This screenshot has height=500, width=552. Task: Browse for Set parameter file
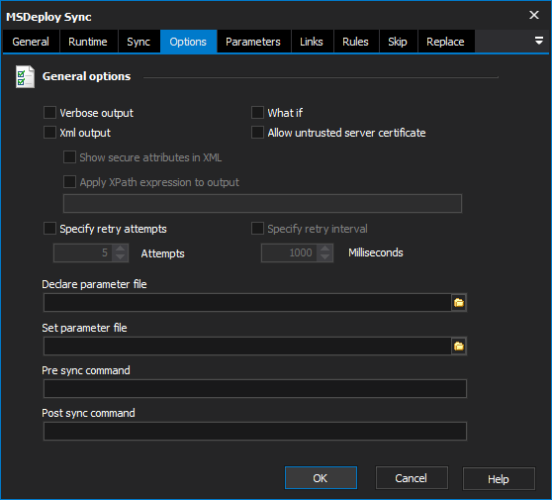(459, 347)
